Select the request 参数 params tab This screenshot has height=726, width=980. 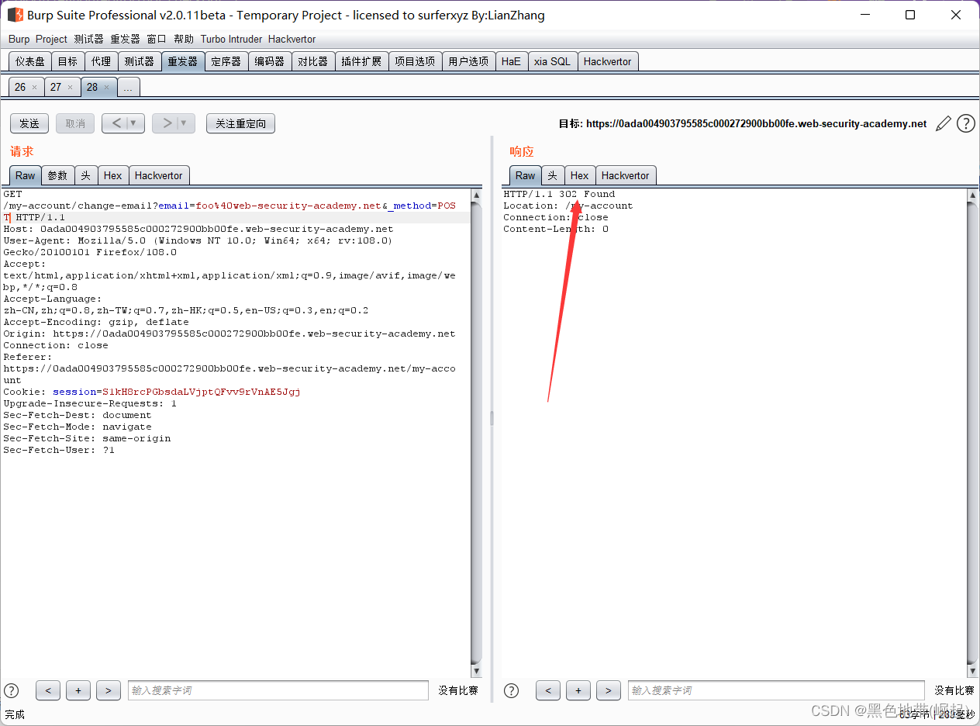pyautogui.click(x=58, y=175)
